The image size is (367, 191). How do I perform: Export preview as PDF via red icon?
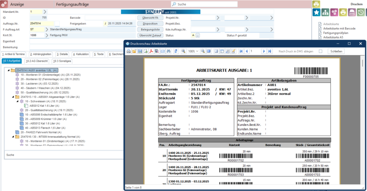coord(151,51)
